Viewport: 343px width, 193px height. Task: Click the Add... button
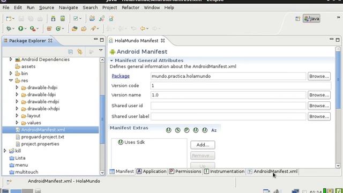click(x=203, y=145)
